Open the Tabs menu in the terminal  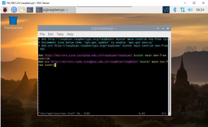[60, 34]
